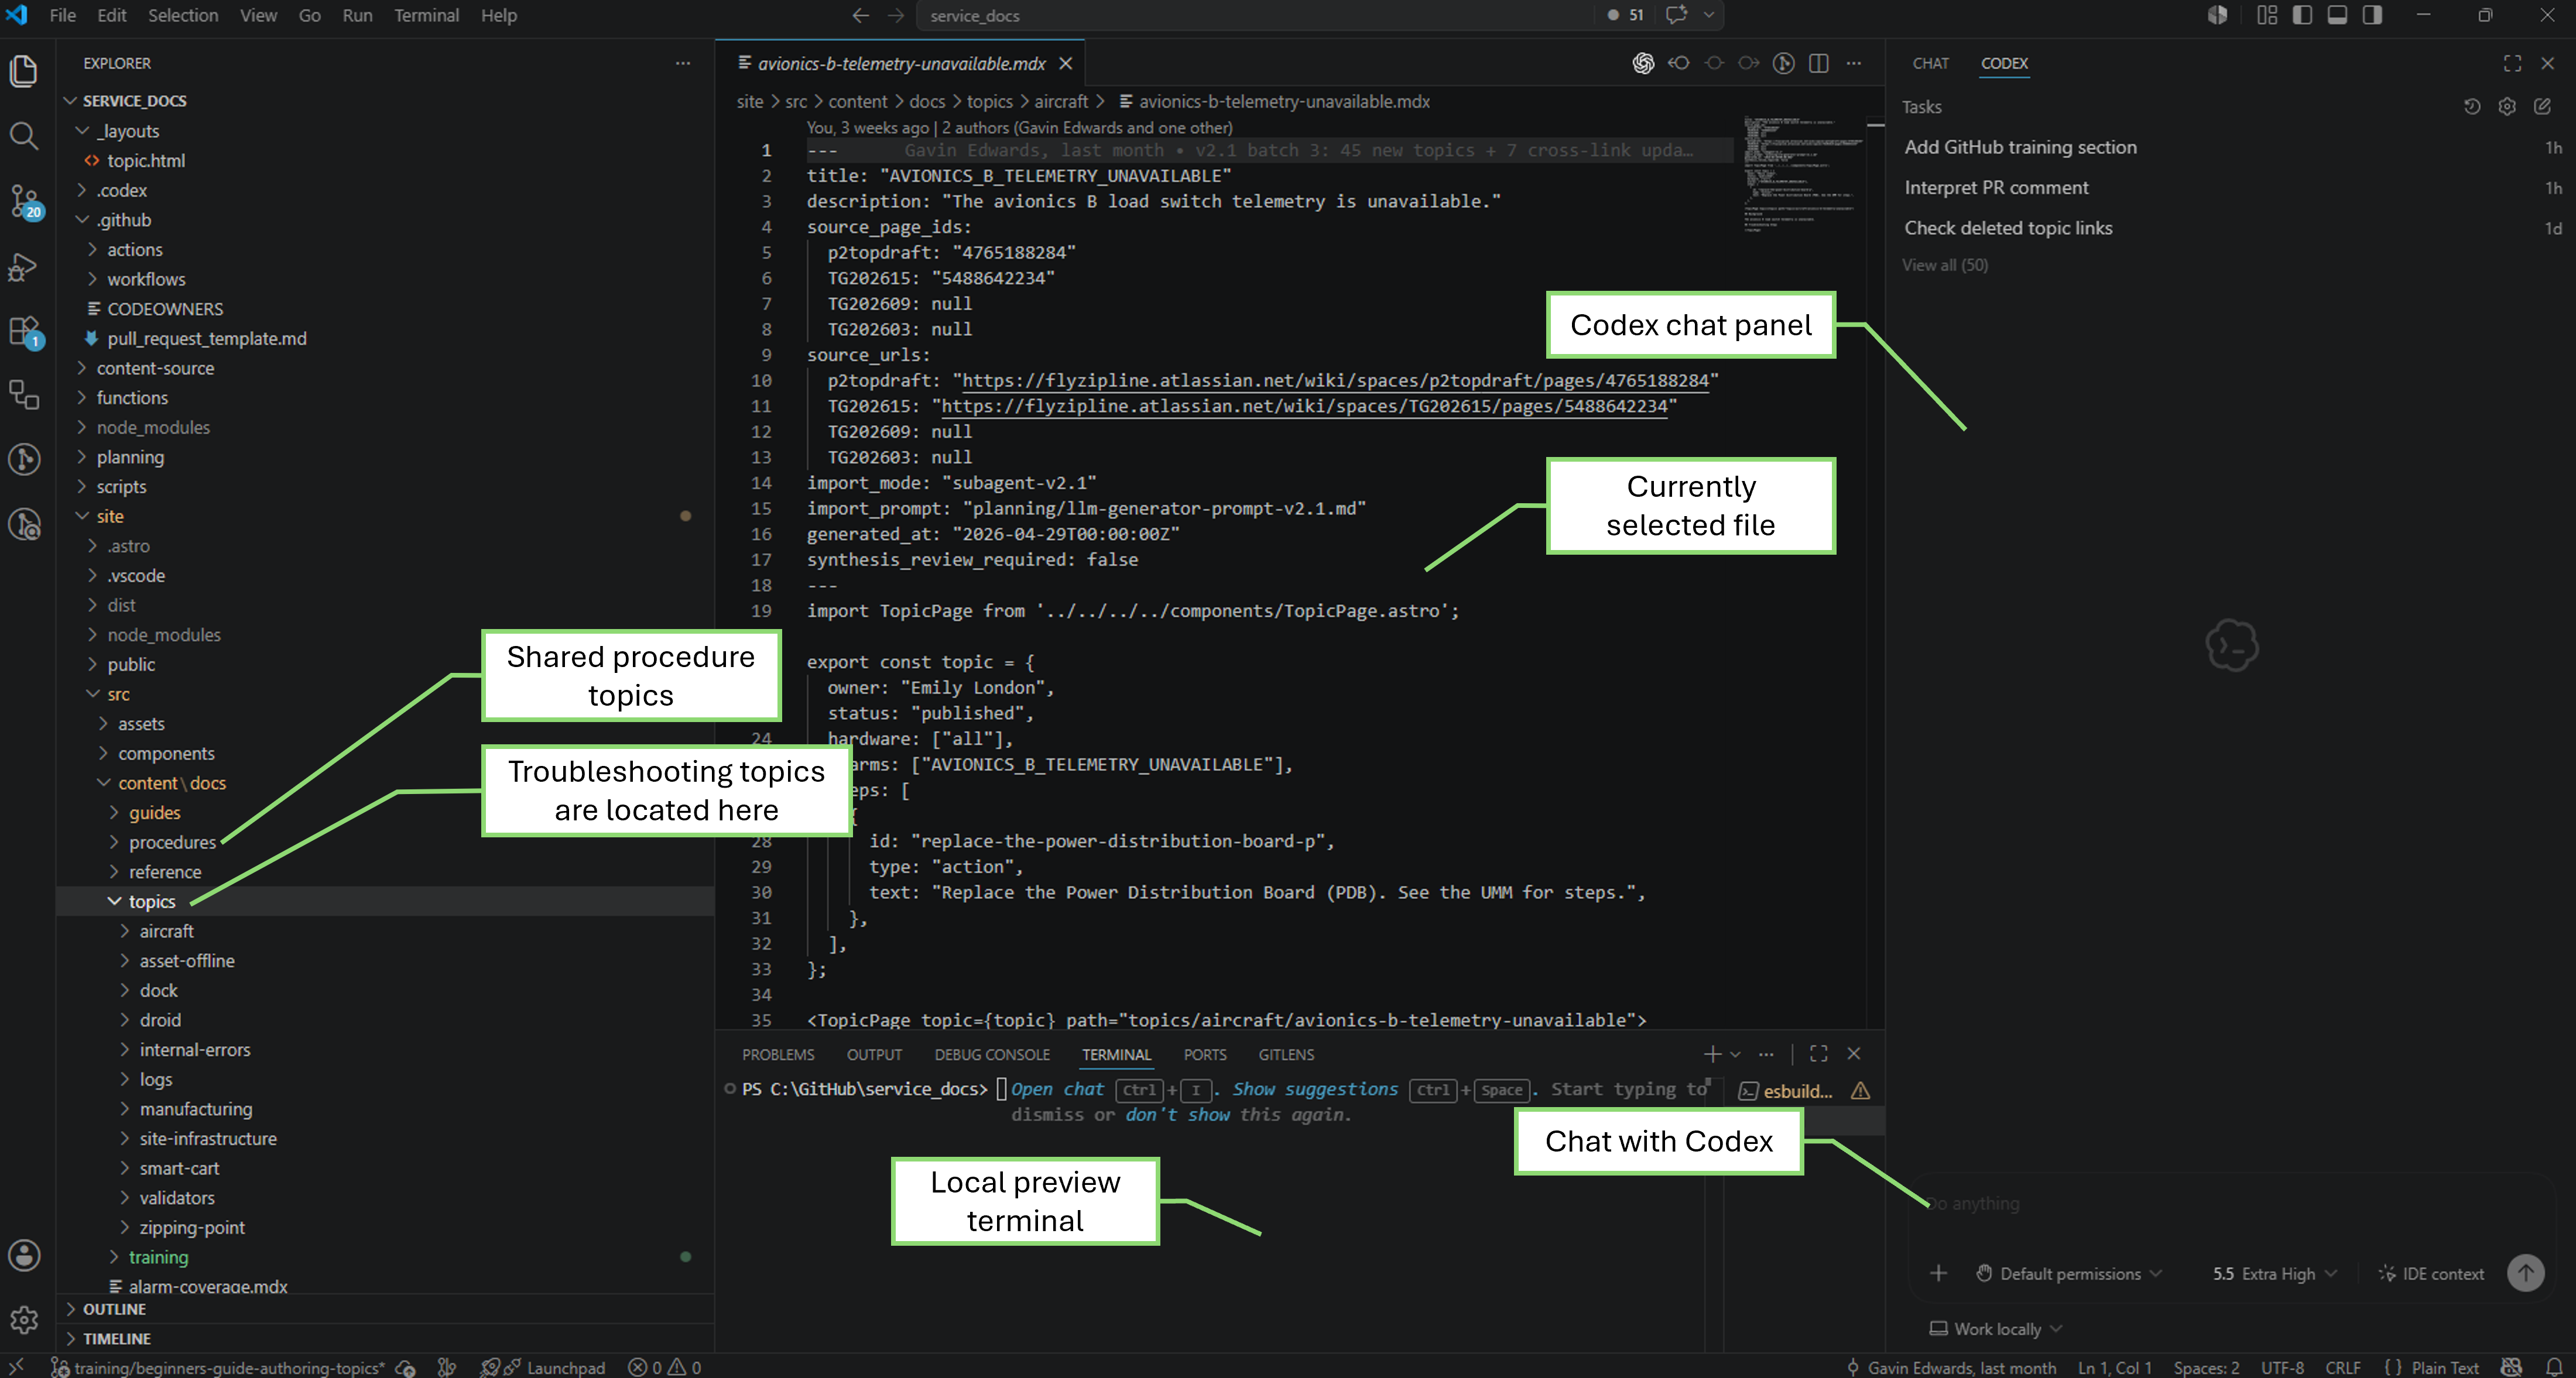This screenshot has width=2576, height=1378.
Task: Click View all (50) tasks link
Action: 1944,265
